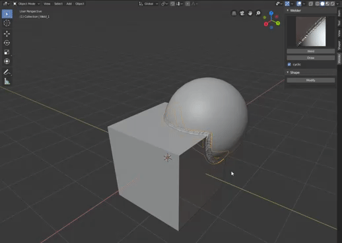Screen dimensions: 342x243
Task: Open the Object Mode dropdown
Action: pos(26,3)
